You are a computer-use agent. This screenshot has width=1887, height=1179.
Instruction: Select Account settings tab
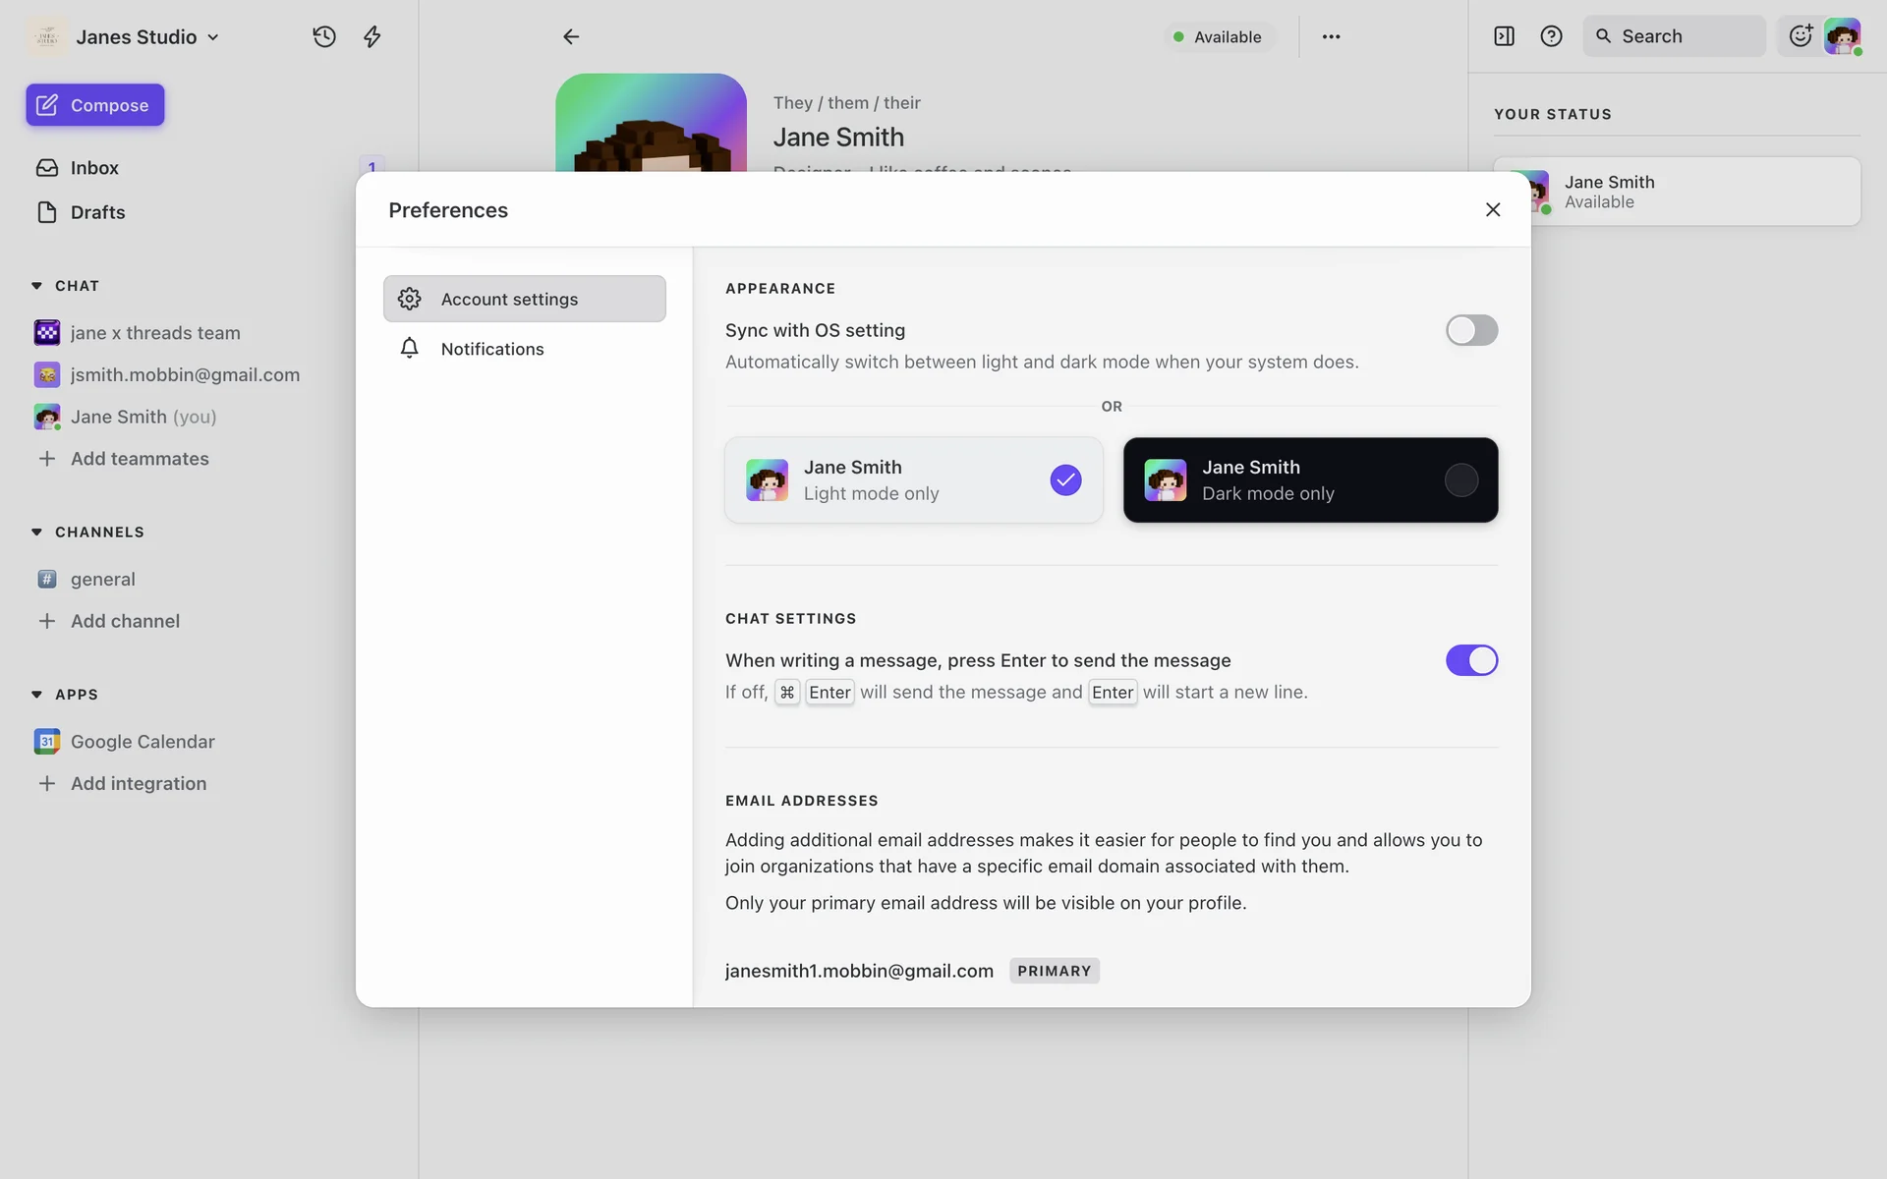click(524, 299)
